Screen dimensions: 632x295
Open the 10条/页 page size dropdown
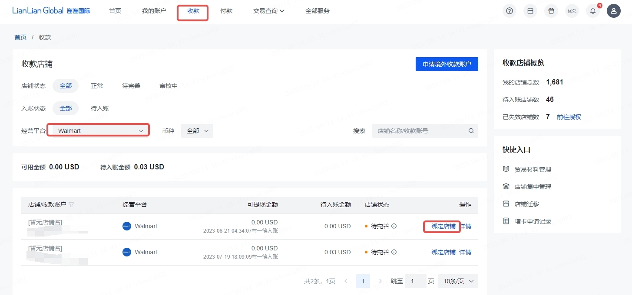click(x=458, y=281)
